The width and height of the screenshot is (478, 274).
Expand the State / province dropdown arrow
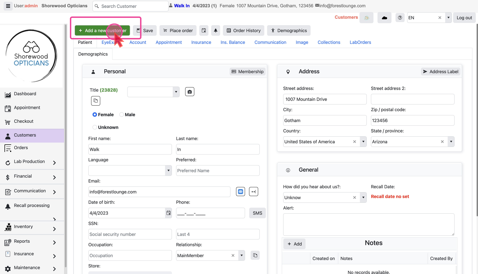click(x=451, y=142)
